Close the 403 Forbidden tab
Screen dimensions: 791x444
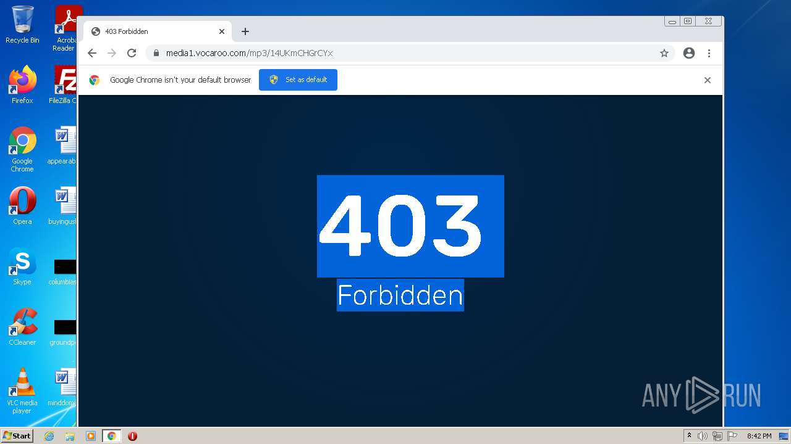222,31
